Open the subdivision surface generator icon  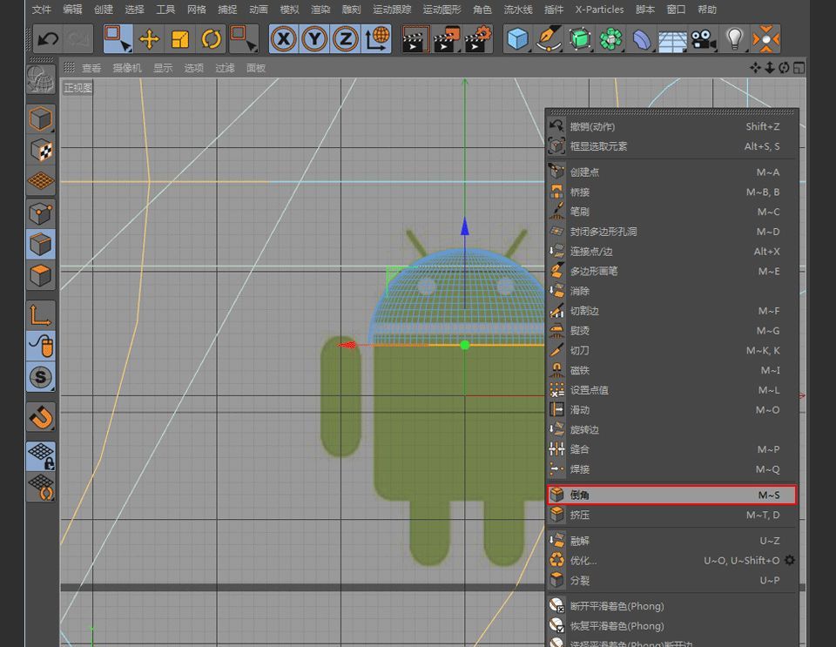tap(580, 39)
